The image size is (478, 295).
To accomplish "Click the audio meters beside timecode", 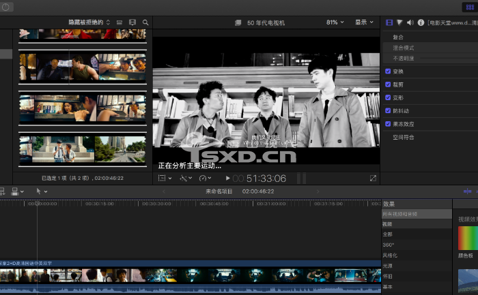I will [x=301, y=178].
